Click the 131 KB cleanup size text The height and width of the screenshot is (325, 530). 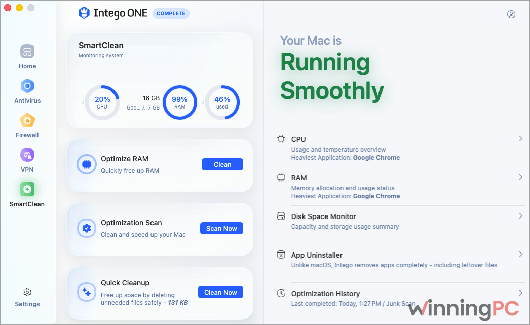click(x=178, y=303)
